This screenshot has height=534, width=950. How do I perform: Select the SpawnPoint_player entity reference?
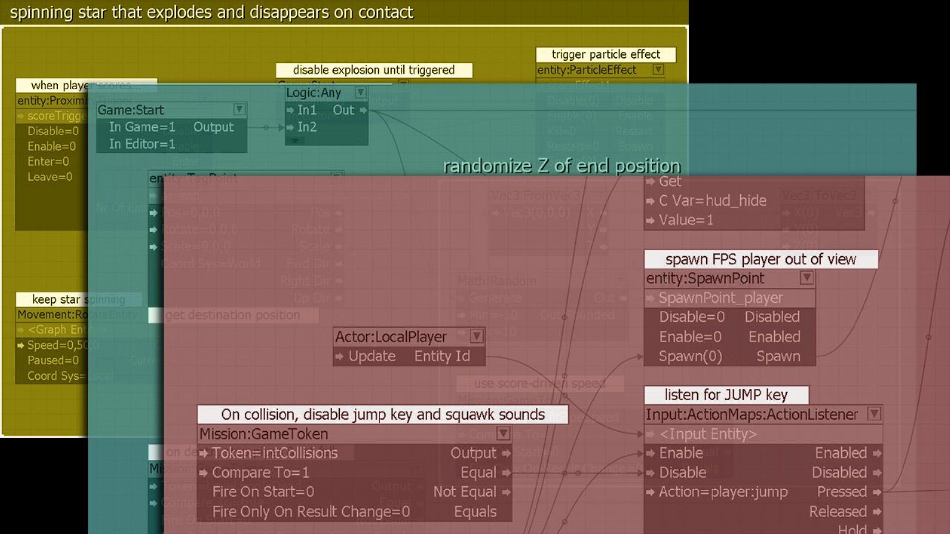click(720, 297)
